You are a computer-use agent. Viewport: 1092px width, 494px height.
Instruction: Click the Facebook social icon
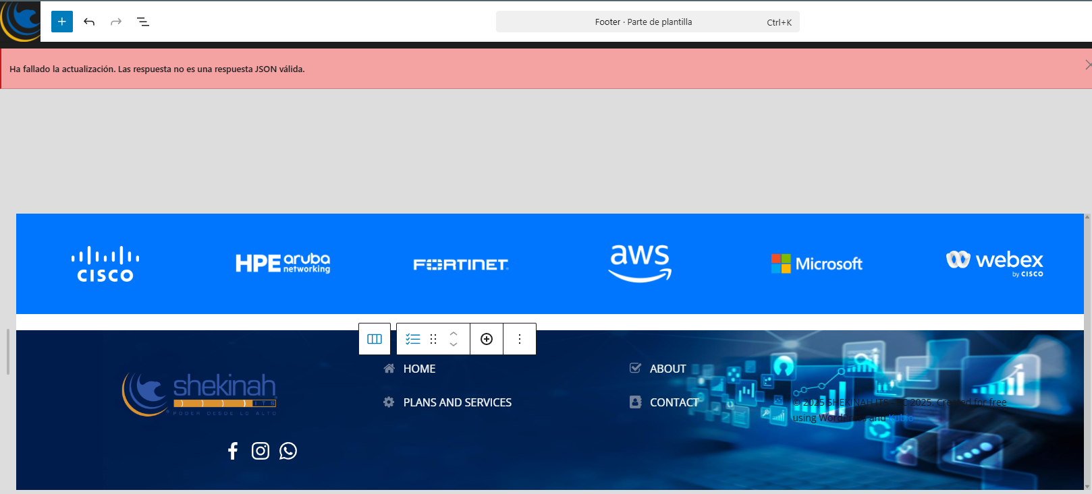click(x=233, y=451)
